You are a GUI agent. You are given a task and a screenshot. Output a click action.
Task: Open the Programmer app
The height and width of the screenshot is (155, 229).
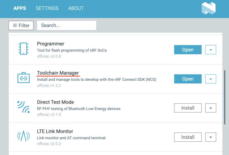[188, 50]
